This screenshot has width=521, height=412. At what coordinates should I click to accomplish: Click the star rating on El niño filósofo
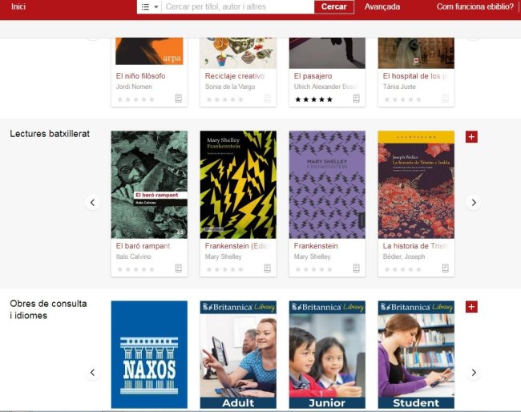coord(135,99)
